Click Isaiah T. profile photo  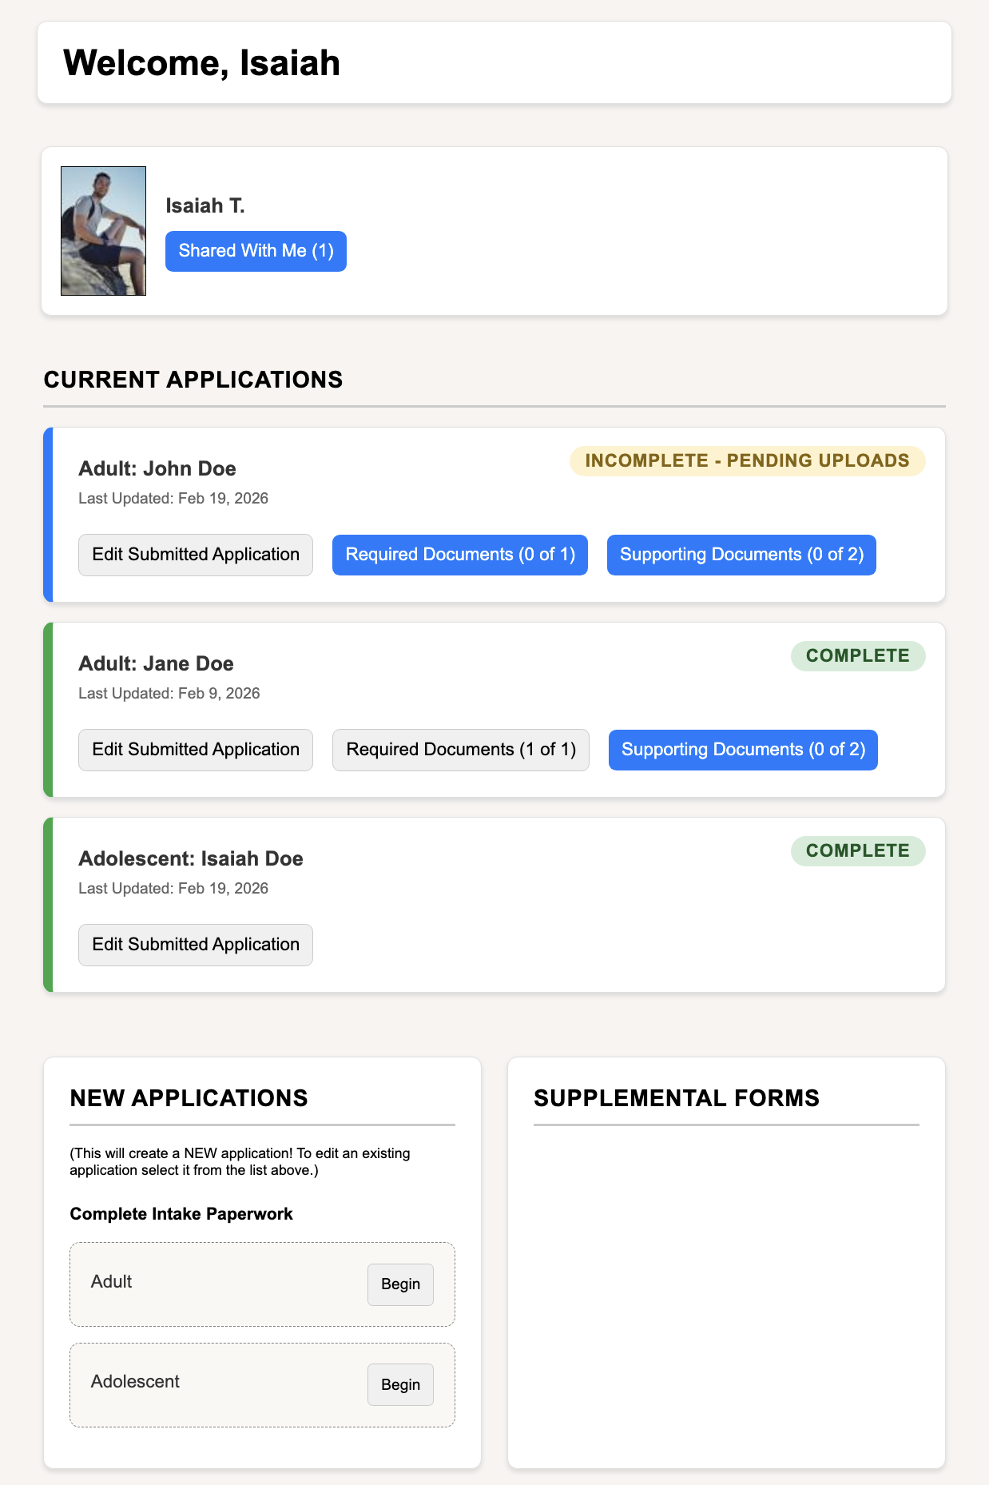pyautogui.click(x=103, y=231)
